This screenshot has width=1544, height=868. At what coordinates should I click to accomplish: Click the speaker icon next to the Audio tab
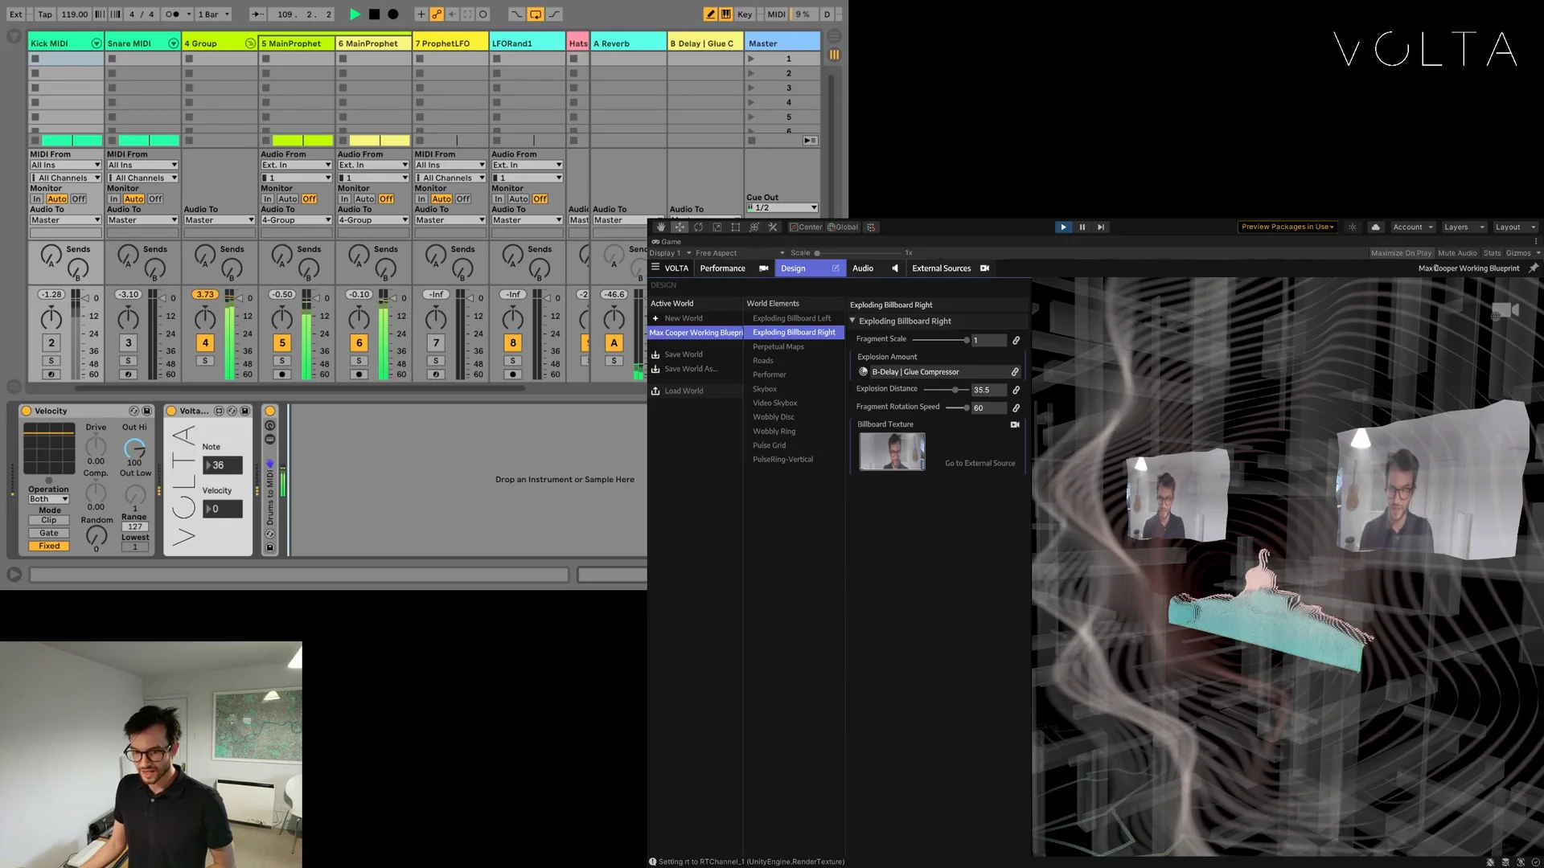click(895, 268)
